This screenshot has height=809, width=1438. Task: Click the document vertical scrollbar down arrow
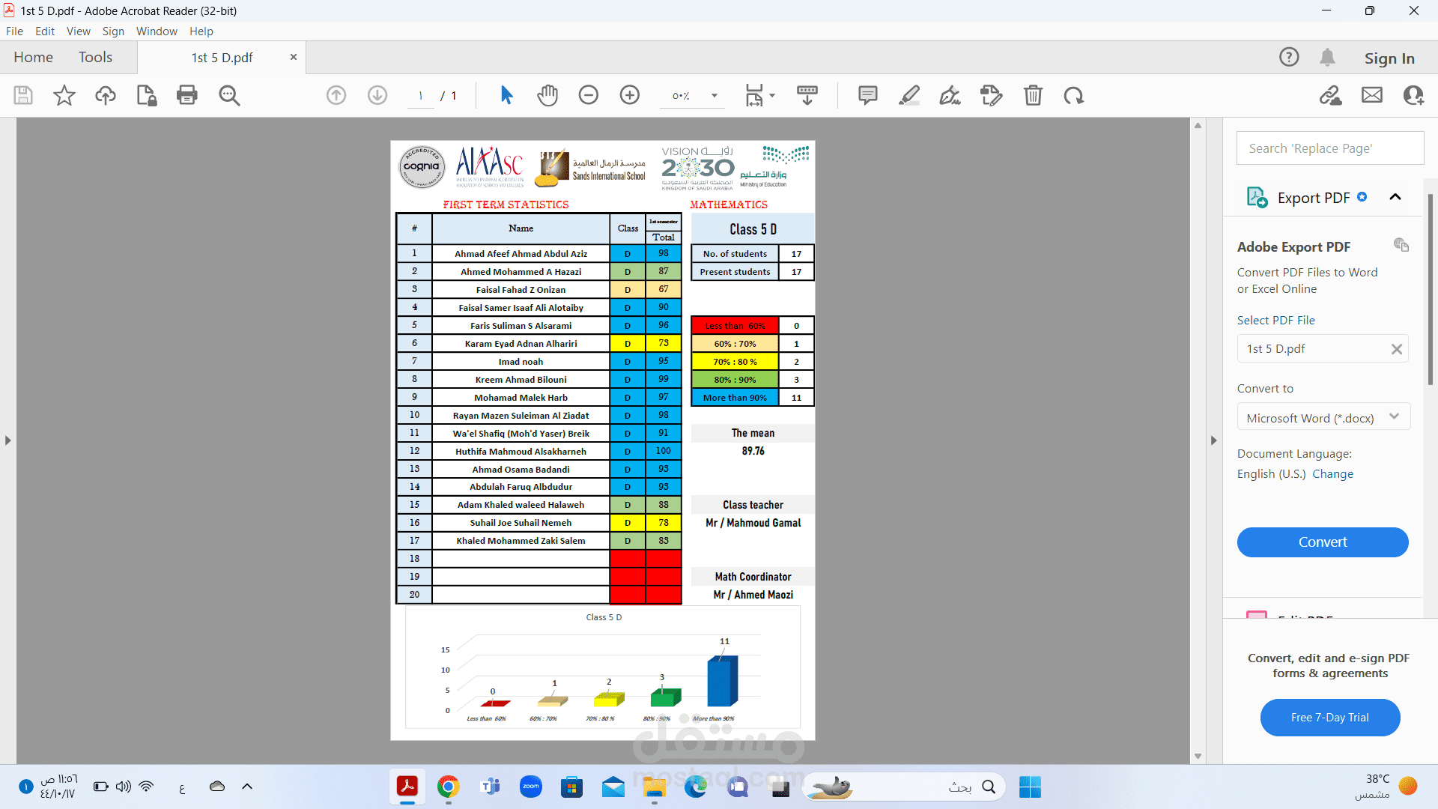pos(1198,756)
